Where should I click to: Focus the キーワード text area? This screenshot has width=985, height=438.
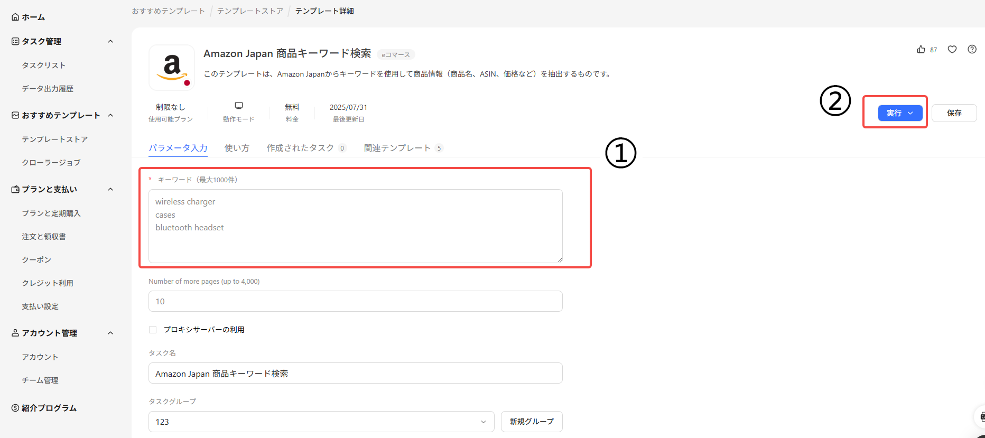355,226
